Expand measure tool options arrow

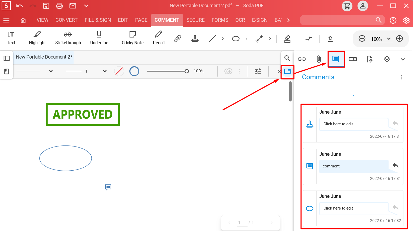click(x=270, y=39)
